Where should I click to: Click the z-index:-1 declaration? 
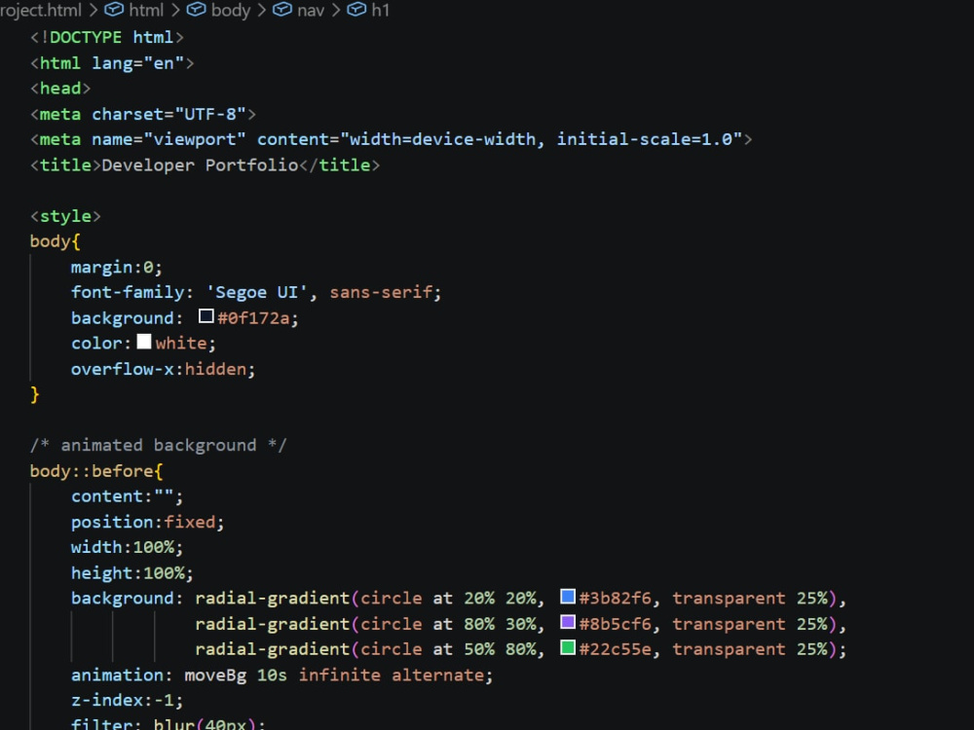click(127, 700)
